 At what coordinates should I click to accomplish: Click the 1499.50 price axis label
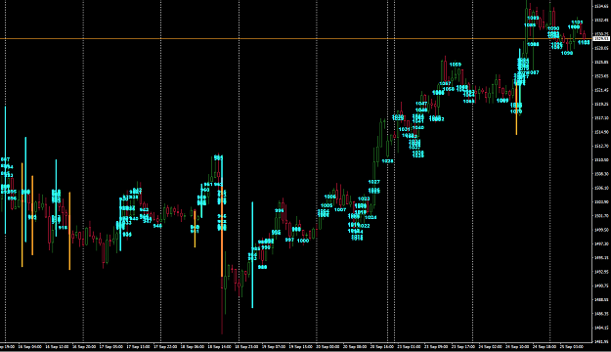(x=602, y=230)
